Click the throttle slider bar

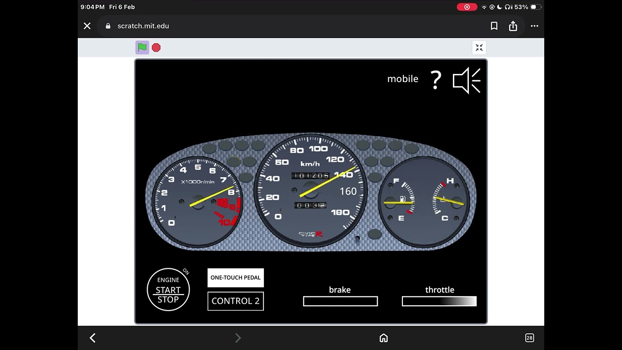[439, 301]
